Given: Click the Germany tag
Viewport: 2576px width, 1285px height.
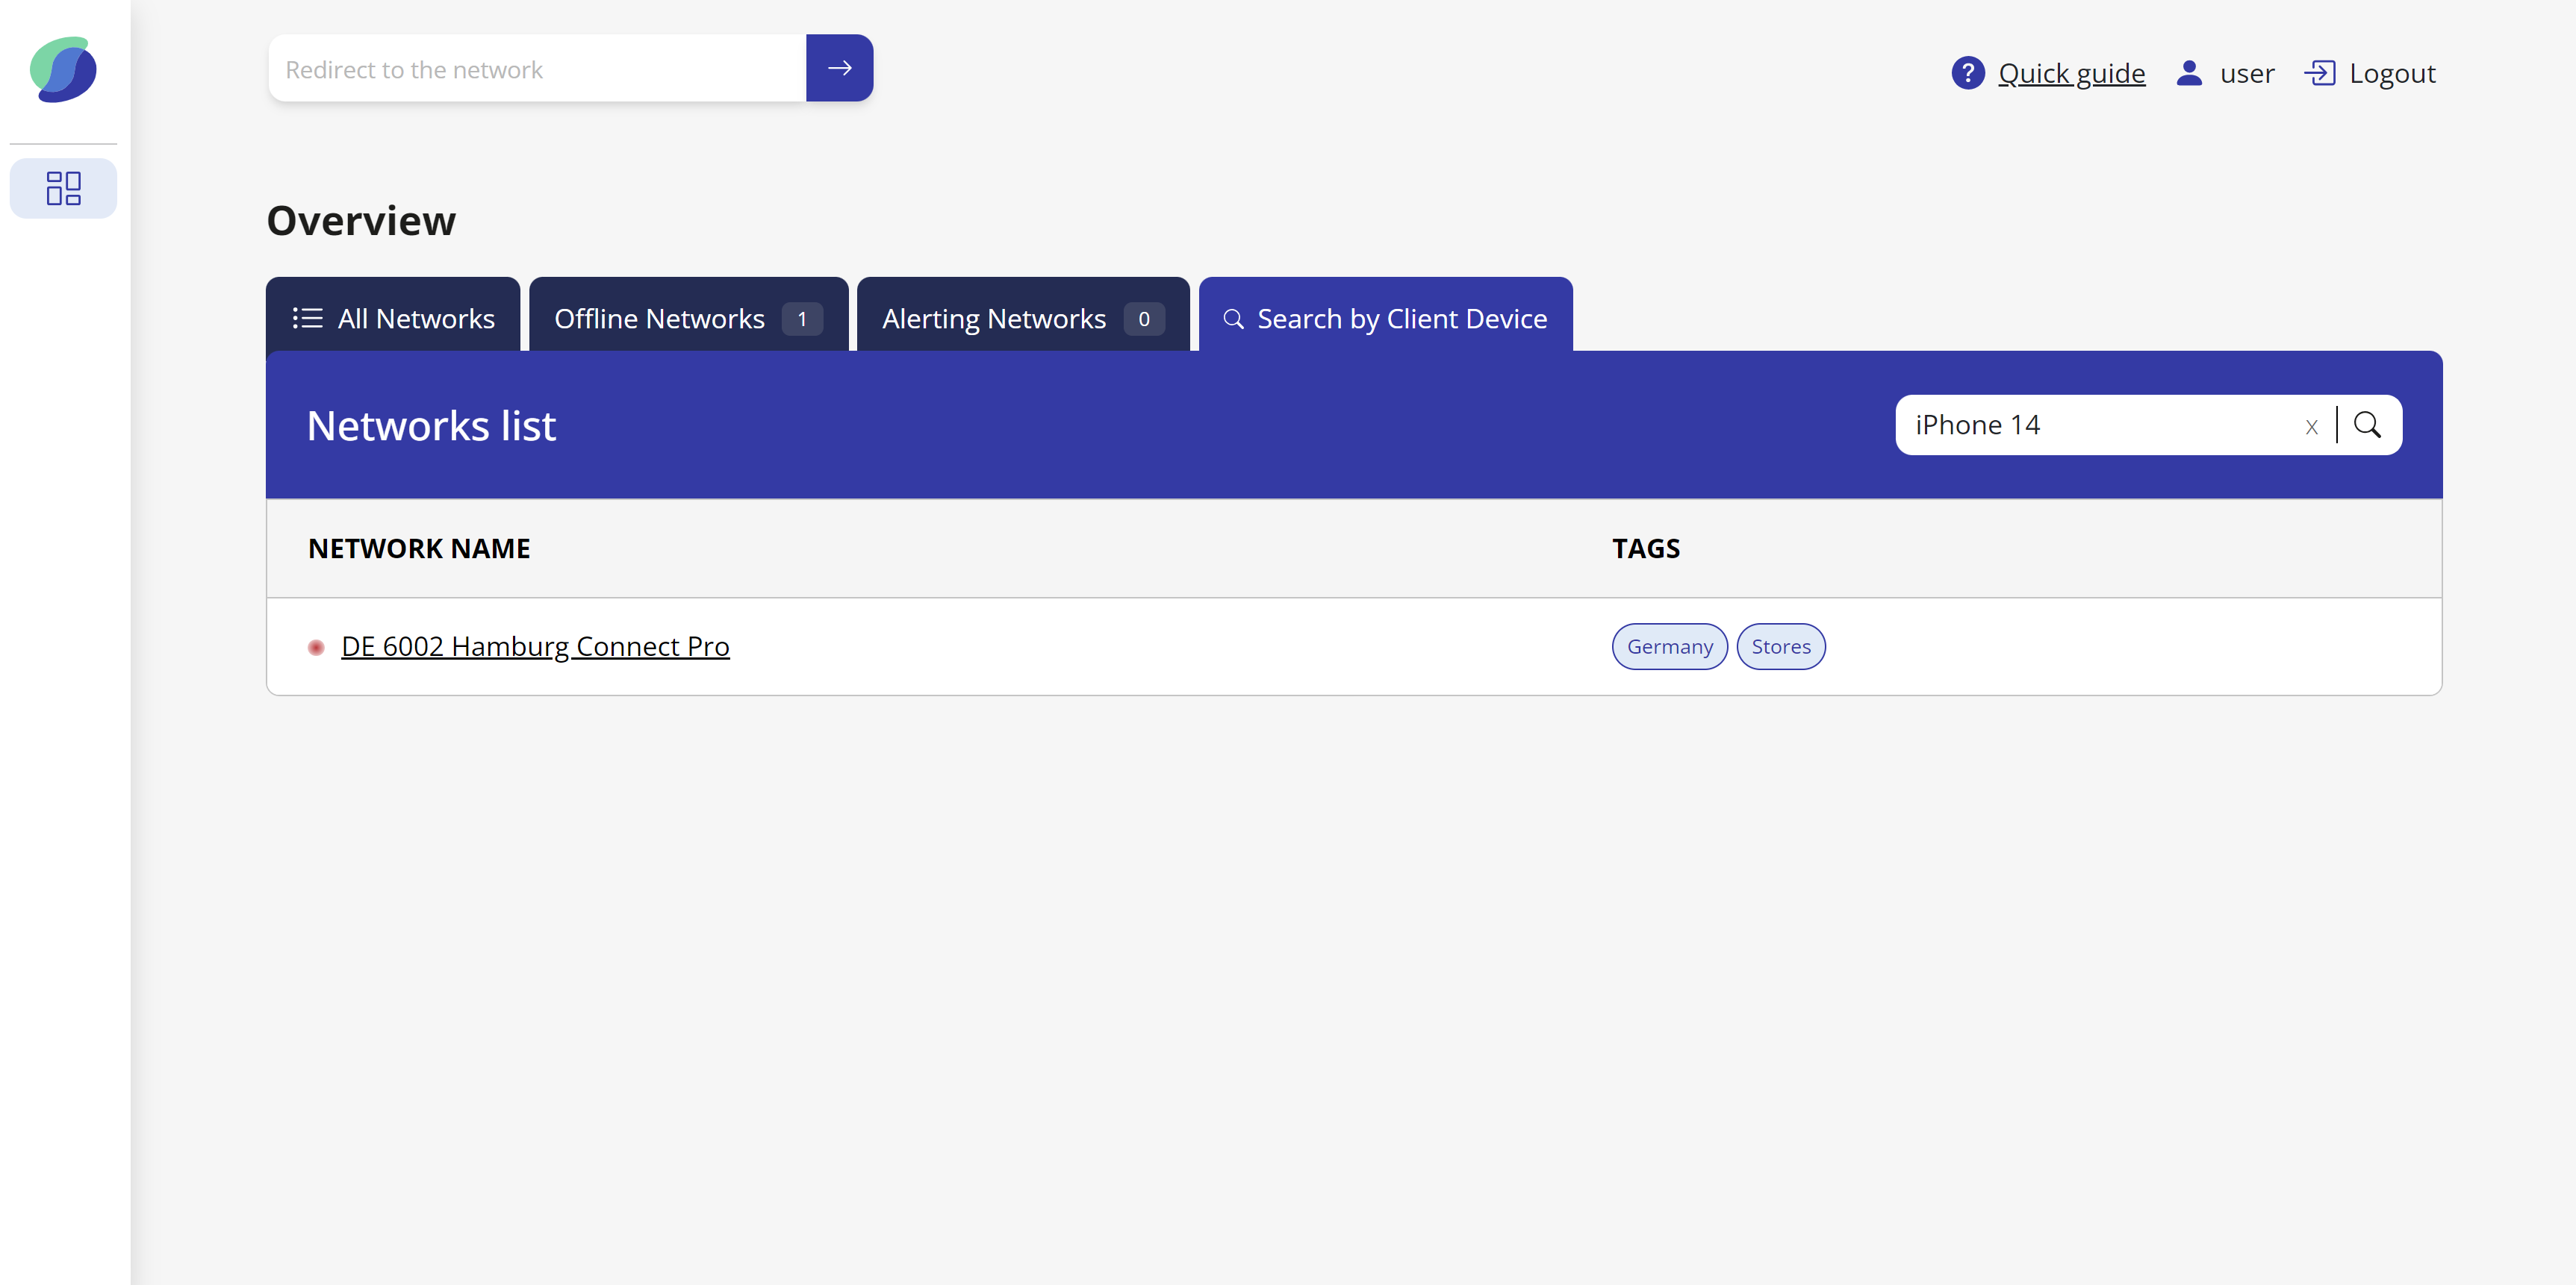Looking at the screenshot, I should click(1669, 646).
